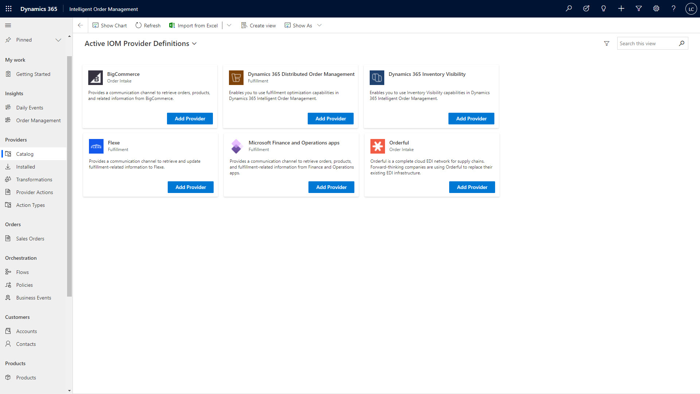Click Show As in command bar

[298, 26]
